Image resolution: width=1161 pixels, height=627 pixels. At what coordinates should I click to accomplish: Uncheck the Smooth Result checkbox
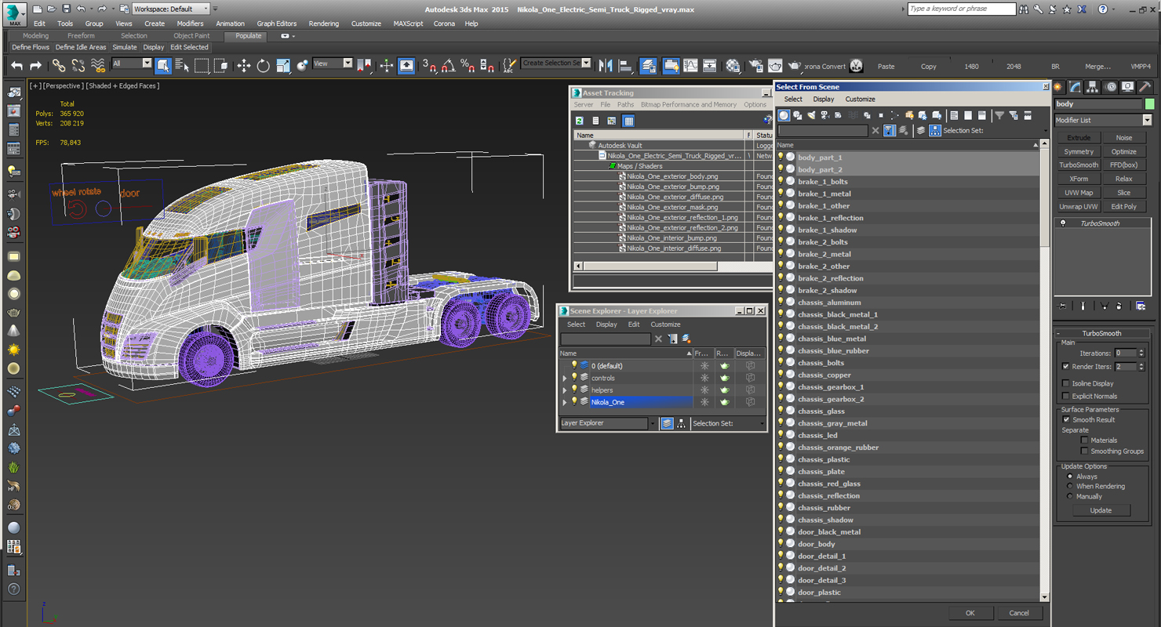coord(1065,419)
